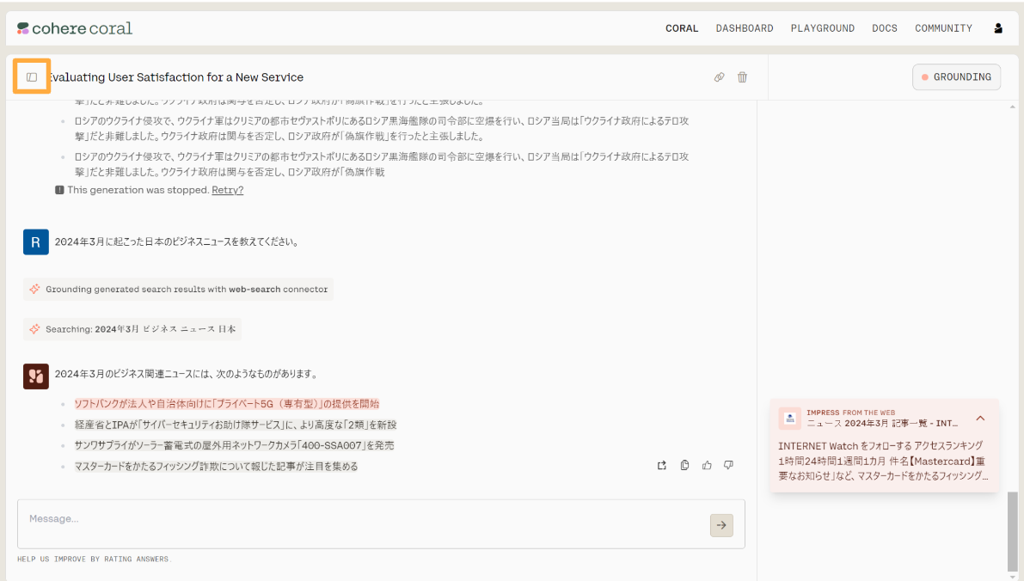Click the paperclip attachment icon

click(x=719, y=76)
